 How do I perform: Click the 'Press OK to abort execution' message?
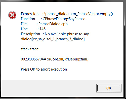click(x=44, y=69)
